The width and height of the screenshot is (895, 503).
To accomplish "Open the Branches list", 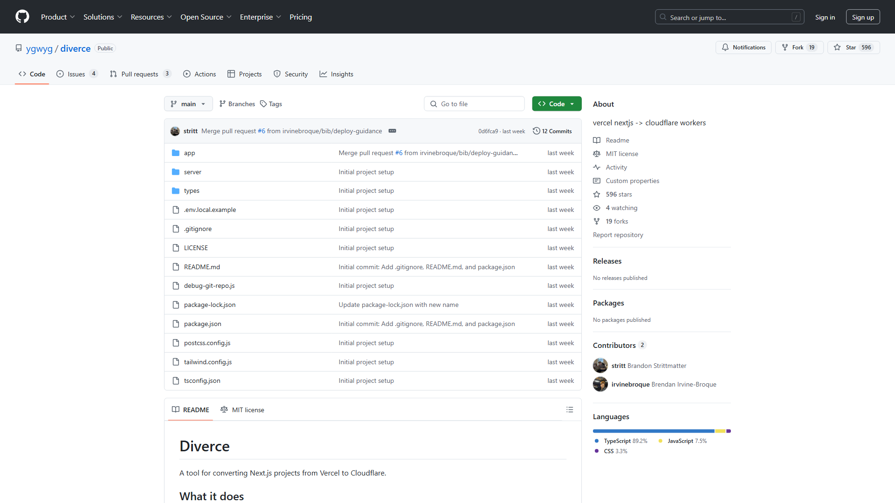I will (237, 104).
